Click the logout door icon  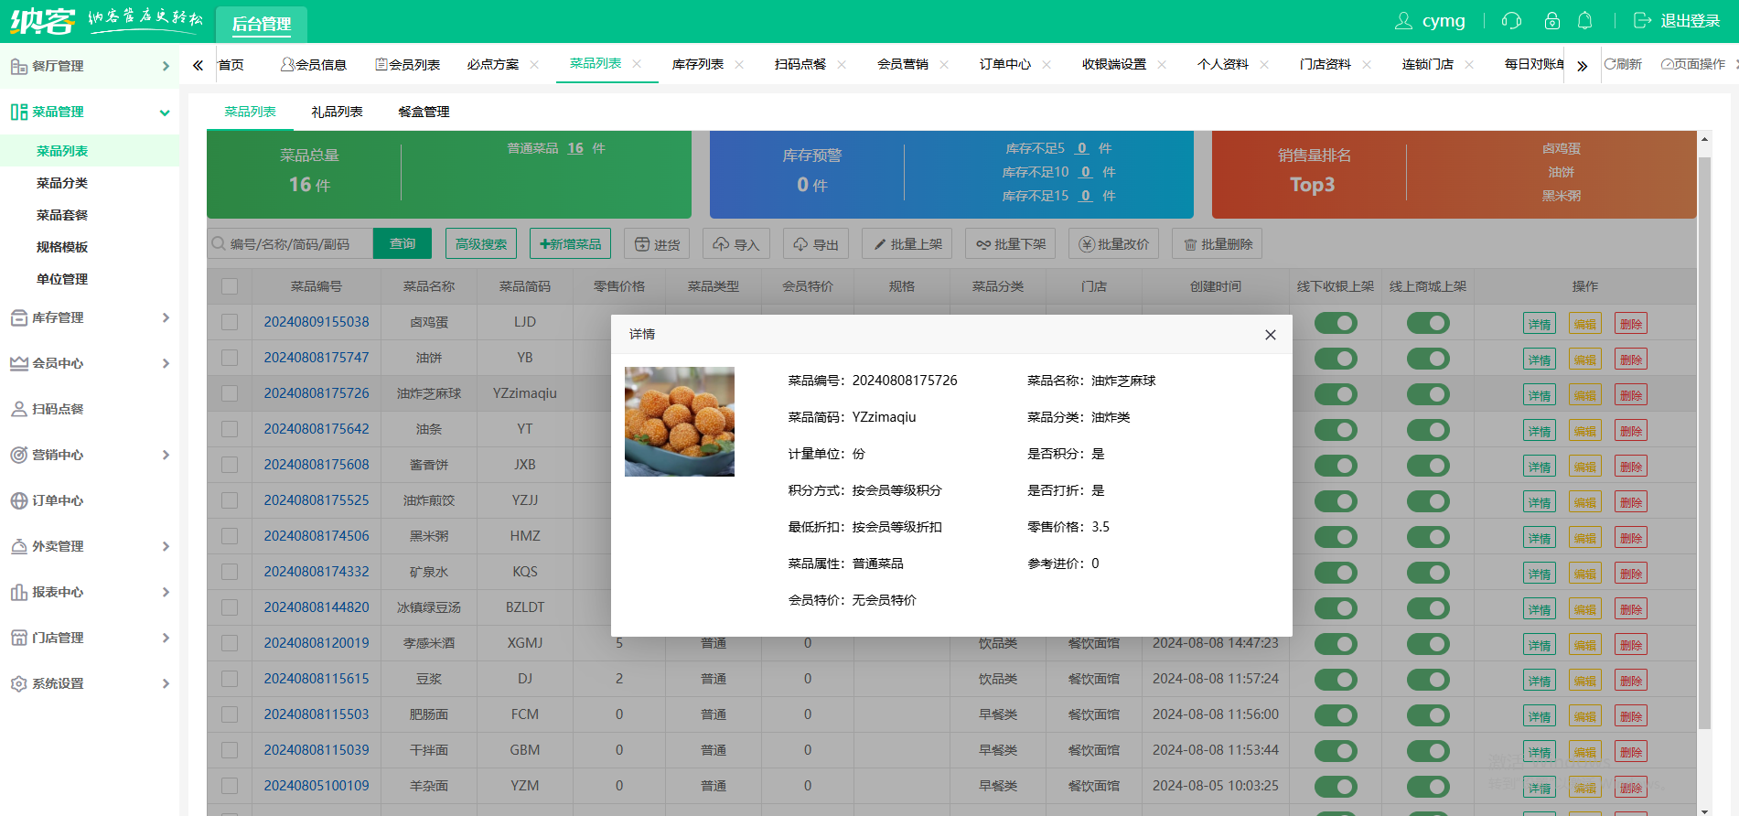(x=1643, y=20)
